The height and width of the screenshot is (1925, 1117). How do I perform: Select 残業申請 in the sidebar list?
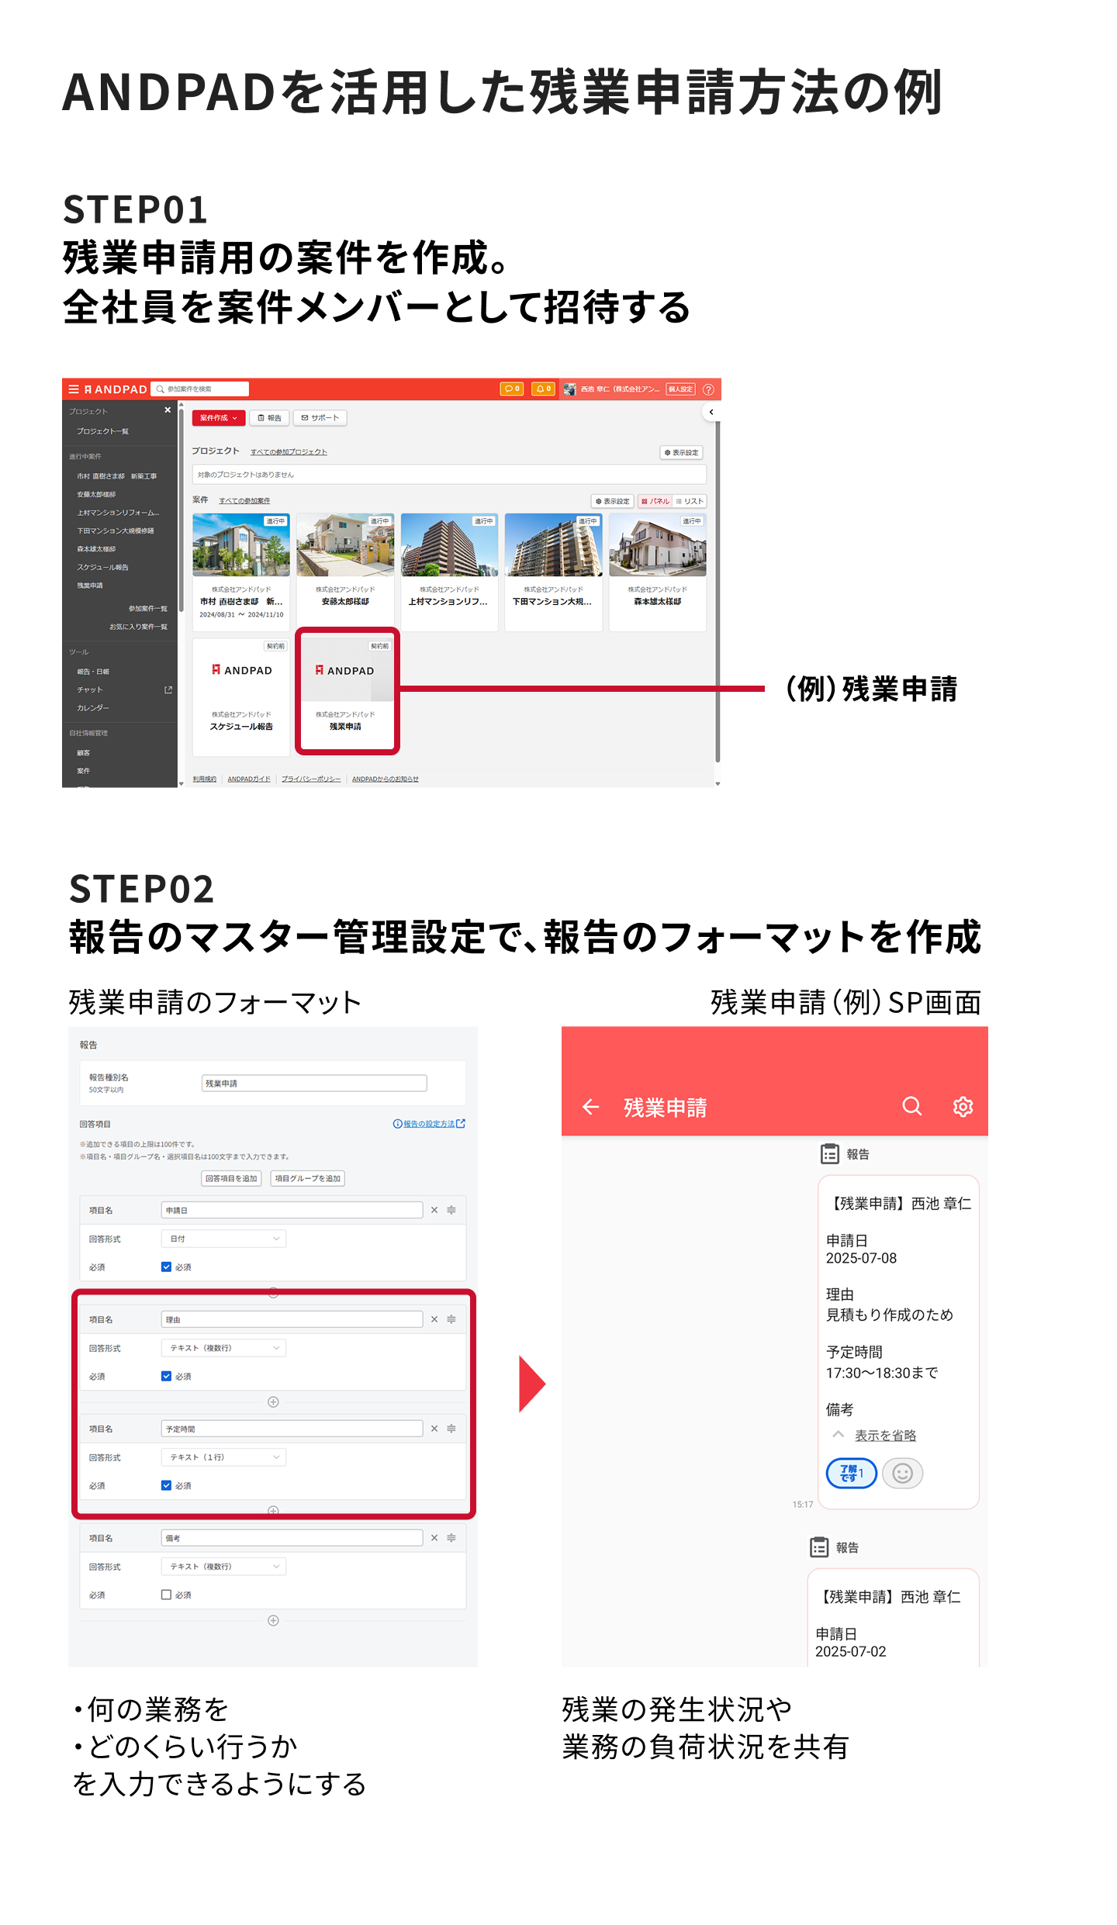click(x=90, y=586)
